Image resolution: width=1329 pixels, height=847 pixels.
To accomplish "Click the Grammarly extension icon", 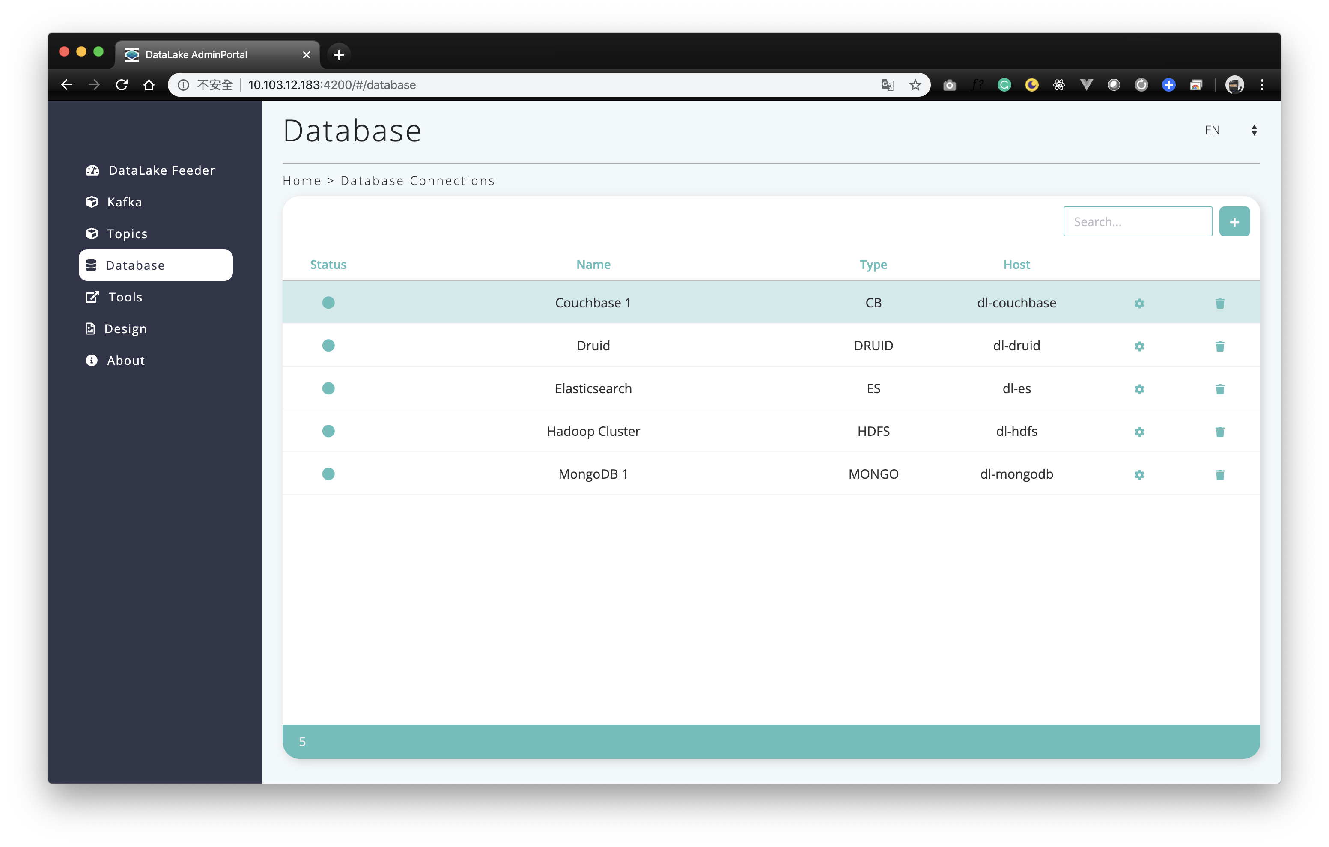I will click(1004, 84).
